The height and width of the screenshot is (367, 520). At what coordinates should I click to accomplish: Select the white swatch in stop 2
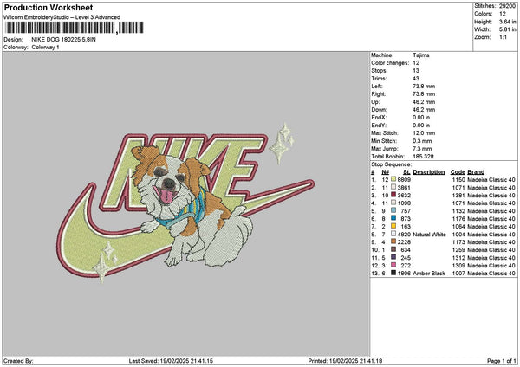393,187
